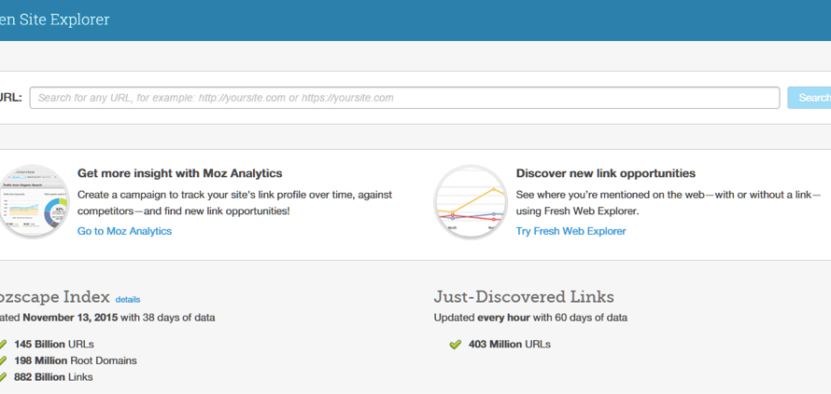831x394 pixels.
Task: Open the Try Fresh Web Explorer link
Action: click(x=570, y=231)
